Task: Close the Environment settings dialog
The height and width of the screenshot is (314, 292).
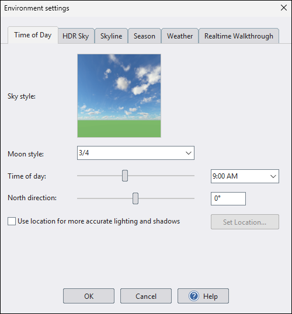Action: 284,8
